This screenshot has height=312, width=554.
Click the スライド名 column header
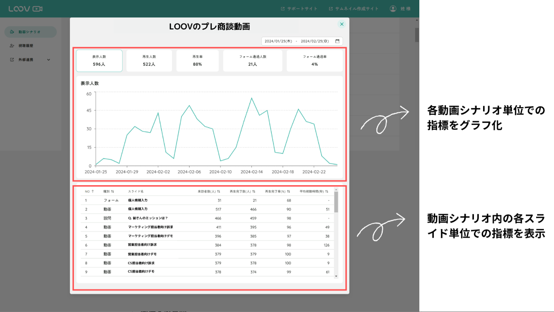click(x=136, y=191)
